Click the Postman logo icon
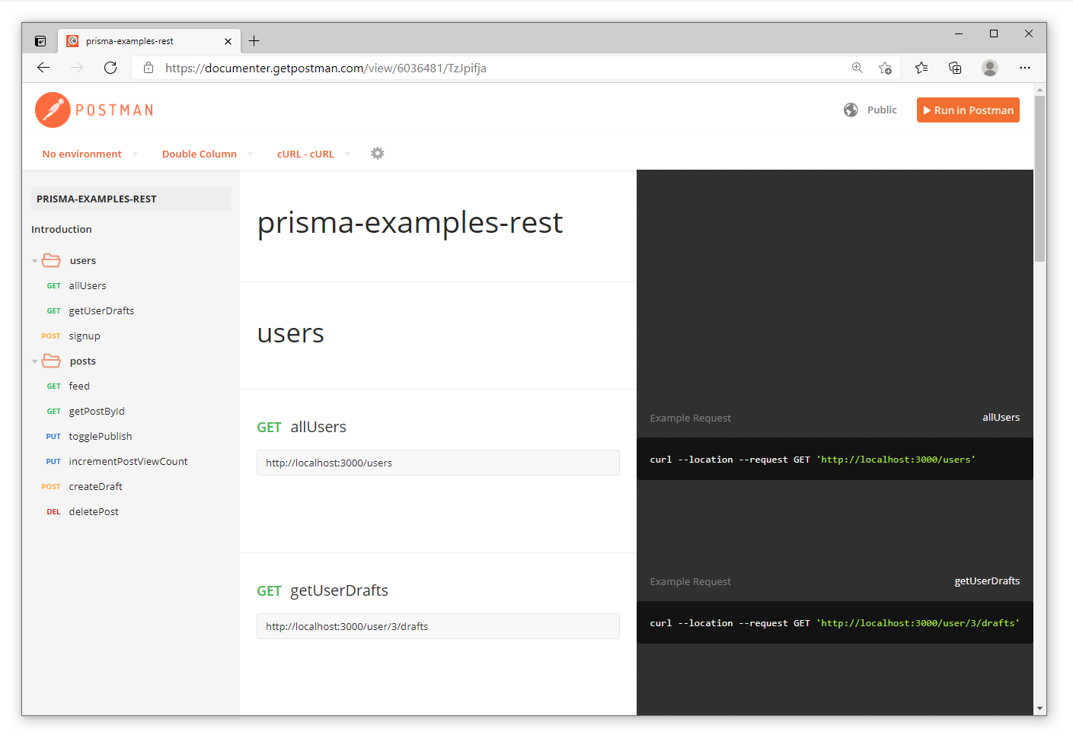 click(x=53, y=110)
